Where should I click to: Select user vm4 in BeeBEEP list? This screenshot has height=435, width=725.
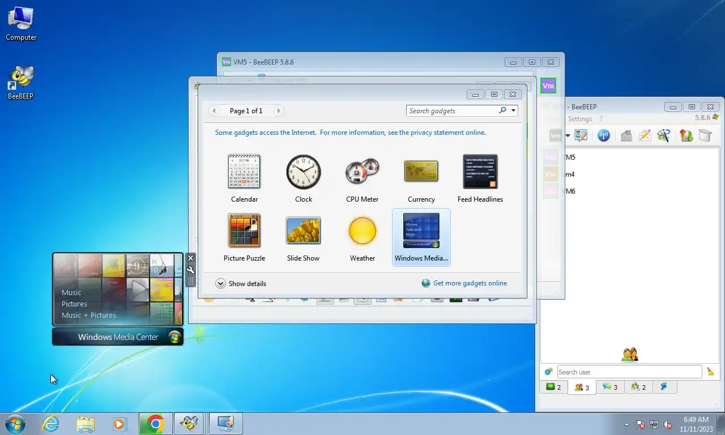[x=630, y=174]
